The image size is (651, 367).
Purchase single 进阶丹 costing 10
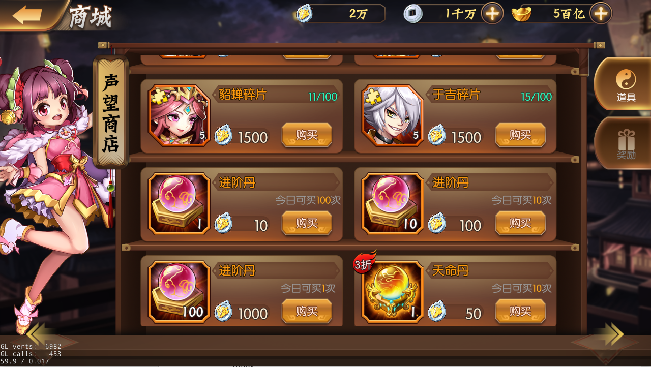(x=307, y=223)
